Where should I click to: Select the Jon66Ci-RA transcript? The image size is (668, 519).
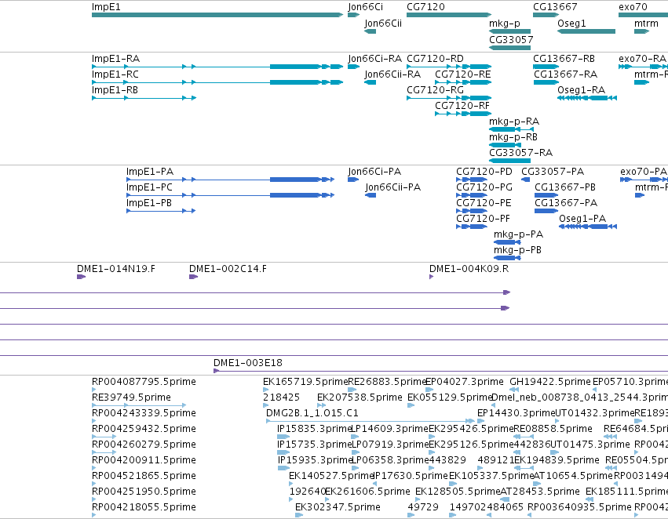tap(353, 67)
